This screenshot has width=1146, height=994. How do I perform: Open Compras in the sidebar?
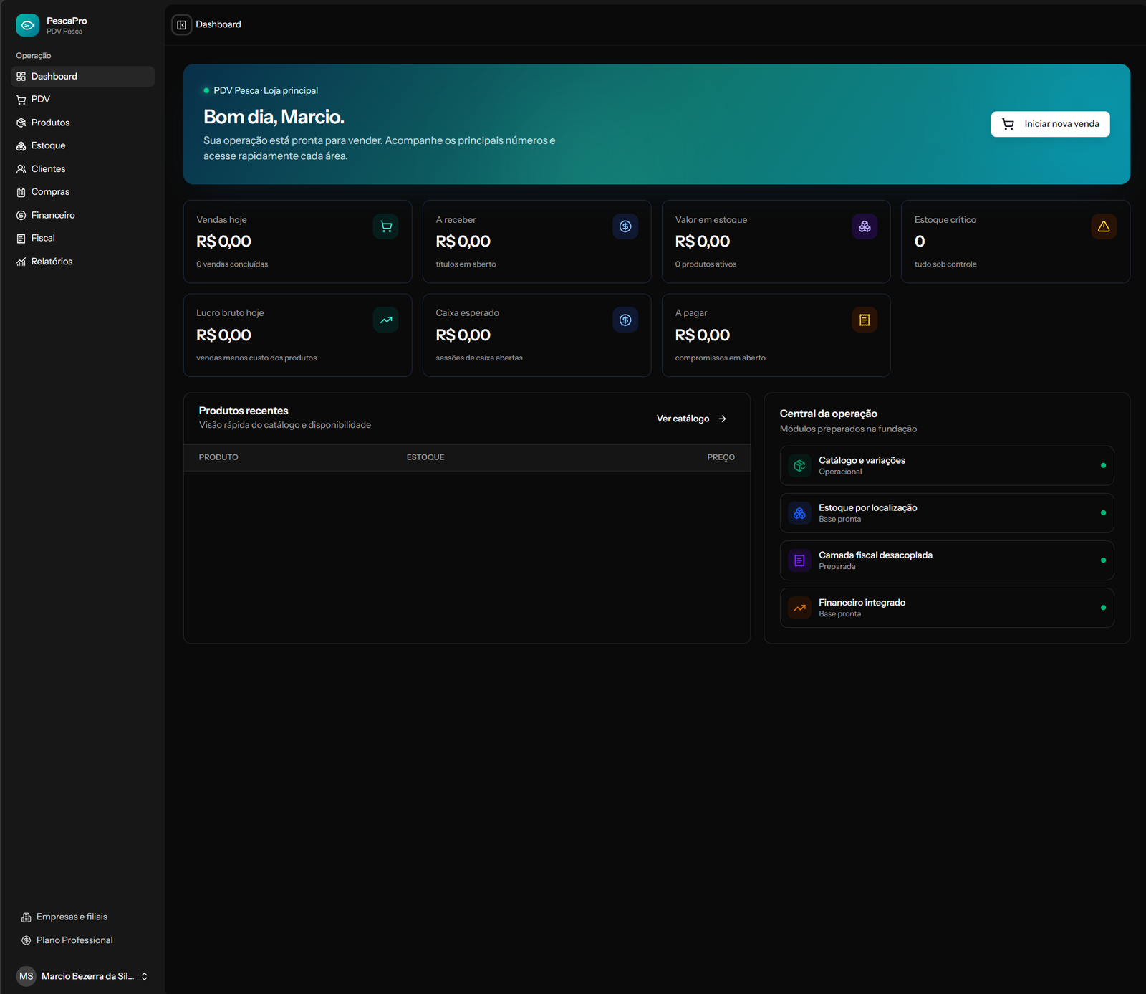tap(82, 192)
